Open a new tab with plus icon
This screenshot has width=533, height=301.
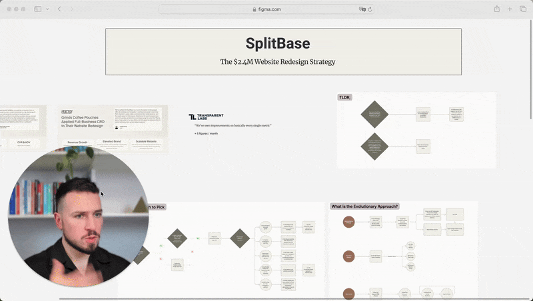[510, 9]
